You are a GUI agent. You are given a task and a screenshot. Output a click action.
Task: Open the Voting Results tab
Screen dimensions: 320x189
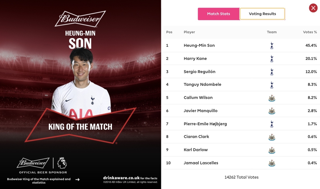coord(262,14)
